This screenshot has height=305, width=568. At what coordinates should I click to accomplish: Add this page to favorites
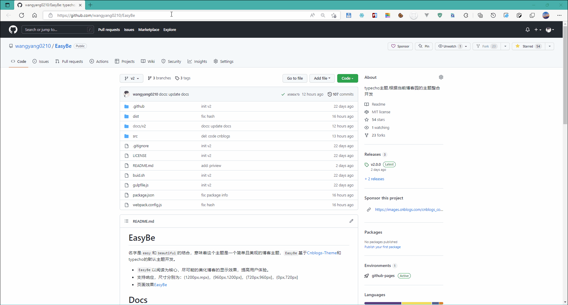click(334, 15)
